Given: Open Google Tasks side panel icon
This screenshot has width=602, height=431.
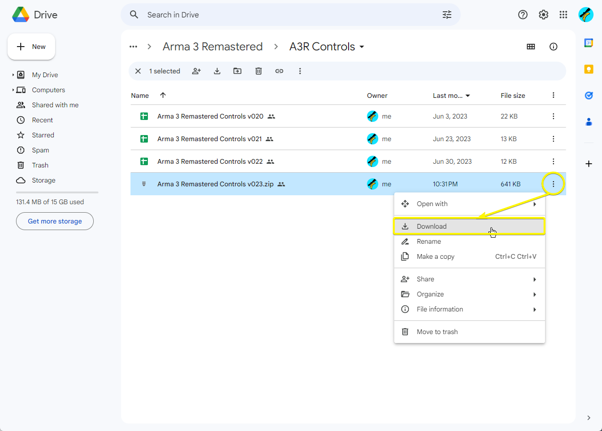Looking at the screenshot, I should click(589, 96).
